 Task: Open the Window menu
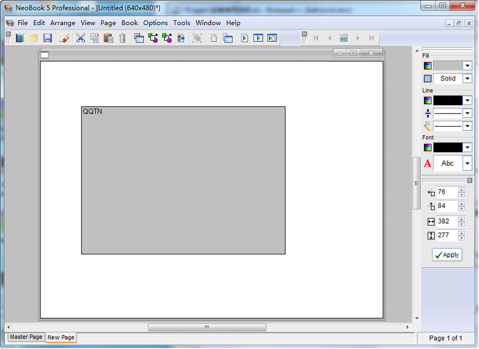tap(208, 23)
